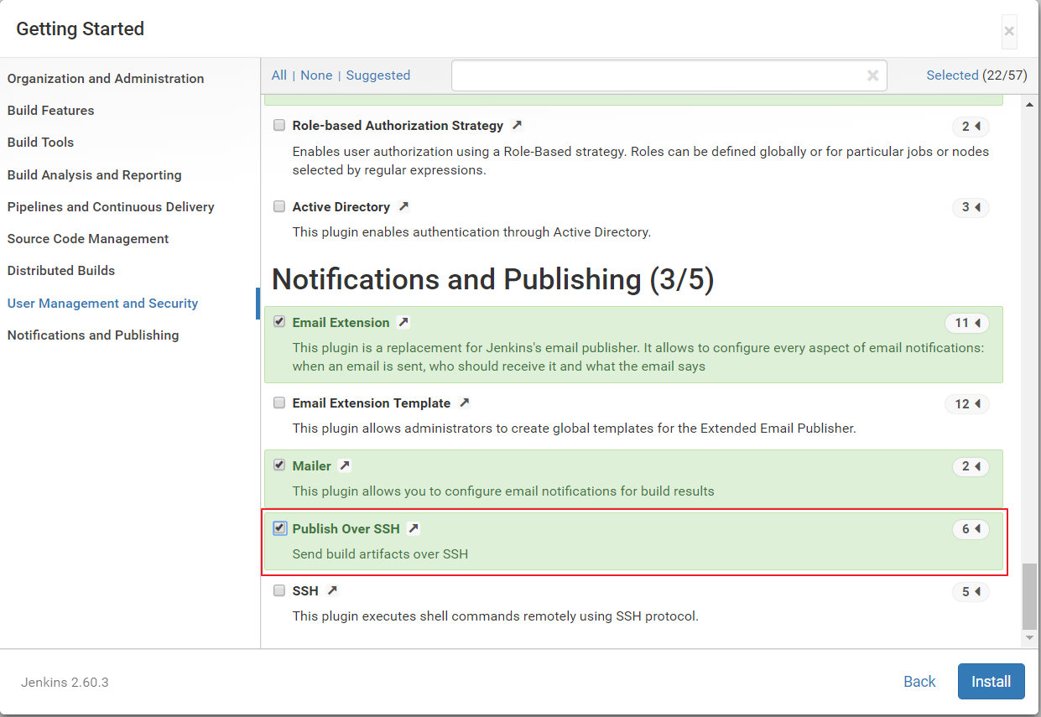Open Active Directory external link icon
This screenshot has height=717, width=1041.
[403, 206]
